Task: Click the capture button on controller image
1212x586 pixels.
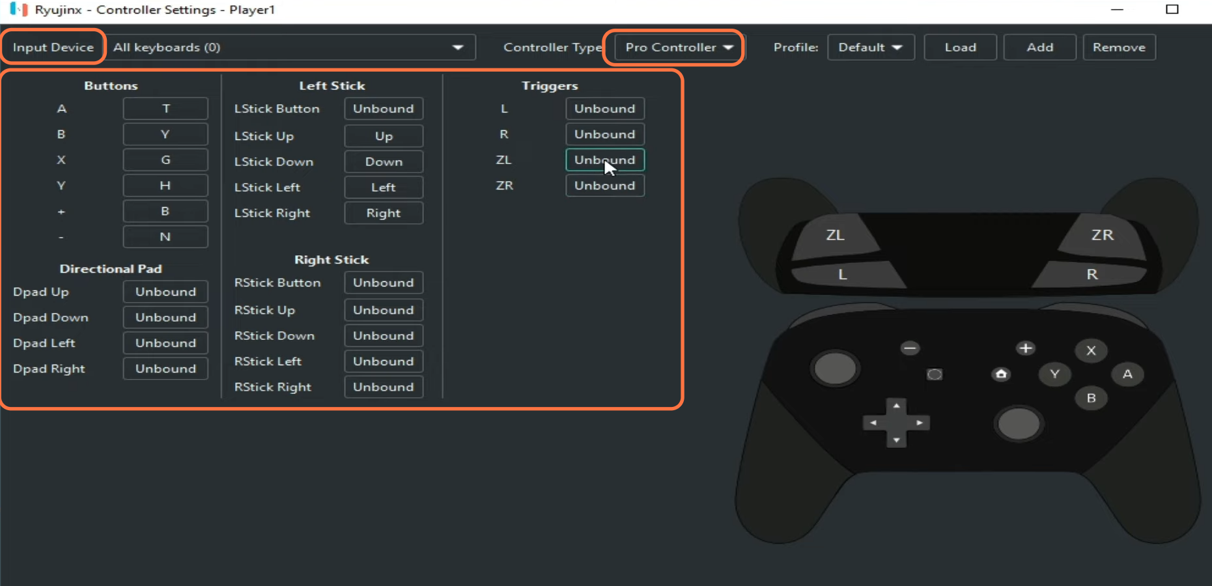Action: point(935,374)
